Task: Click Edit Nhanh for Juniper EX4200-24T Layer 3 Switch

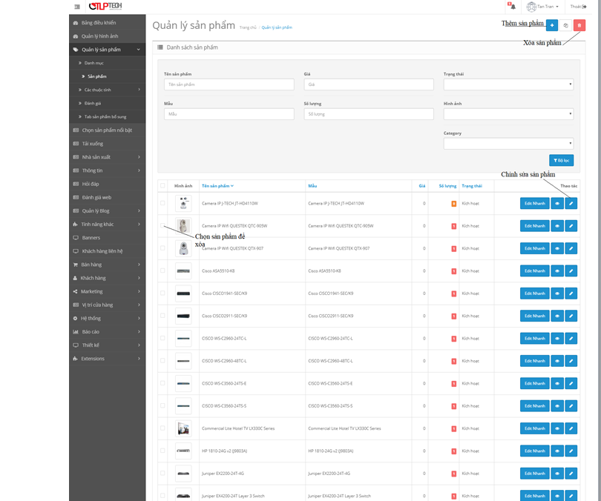Action: click(535, 496)
